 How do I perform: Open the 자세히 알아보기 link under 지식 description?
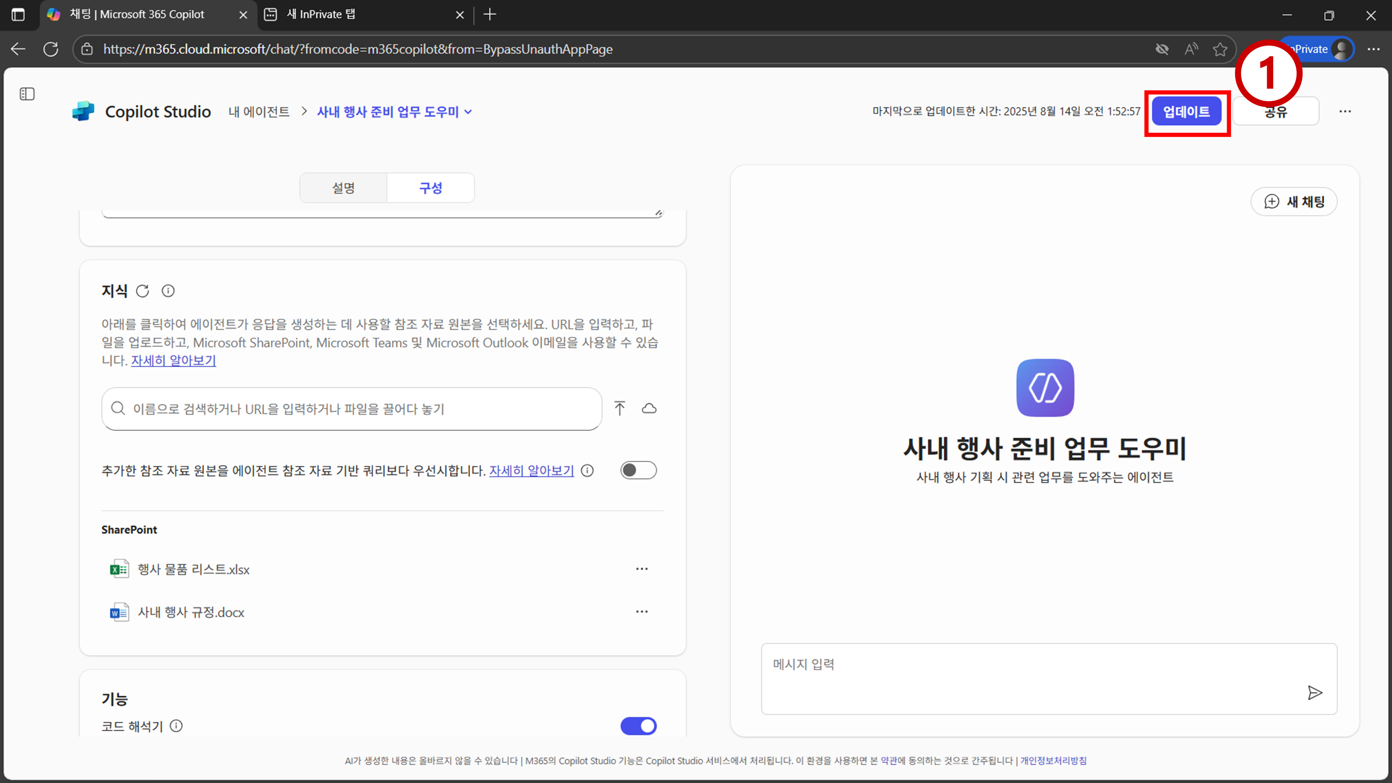click(x=173, y=361)
